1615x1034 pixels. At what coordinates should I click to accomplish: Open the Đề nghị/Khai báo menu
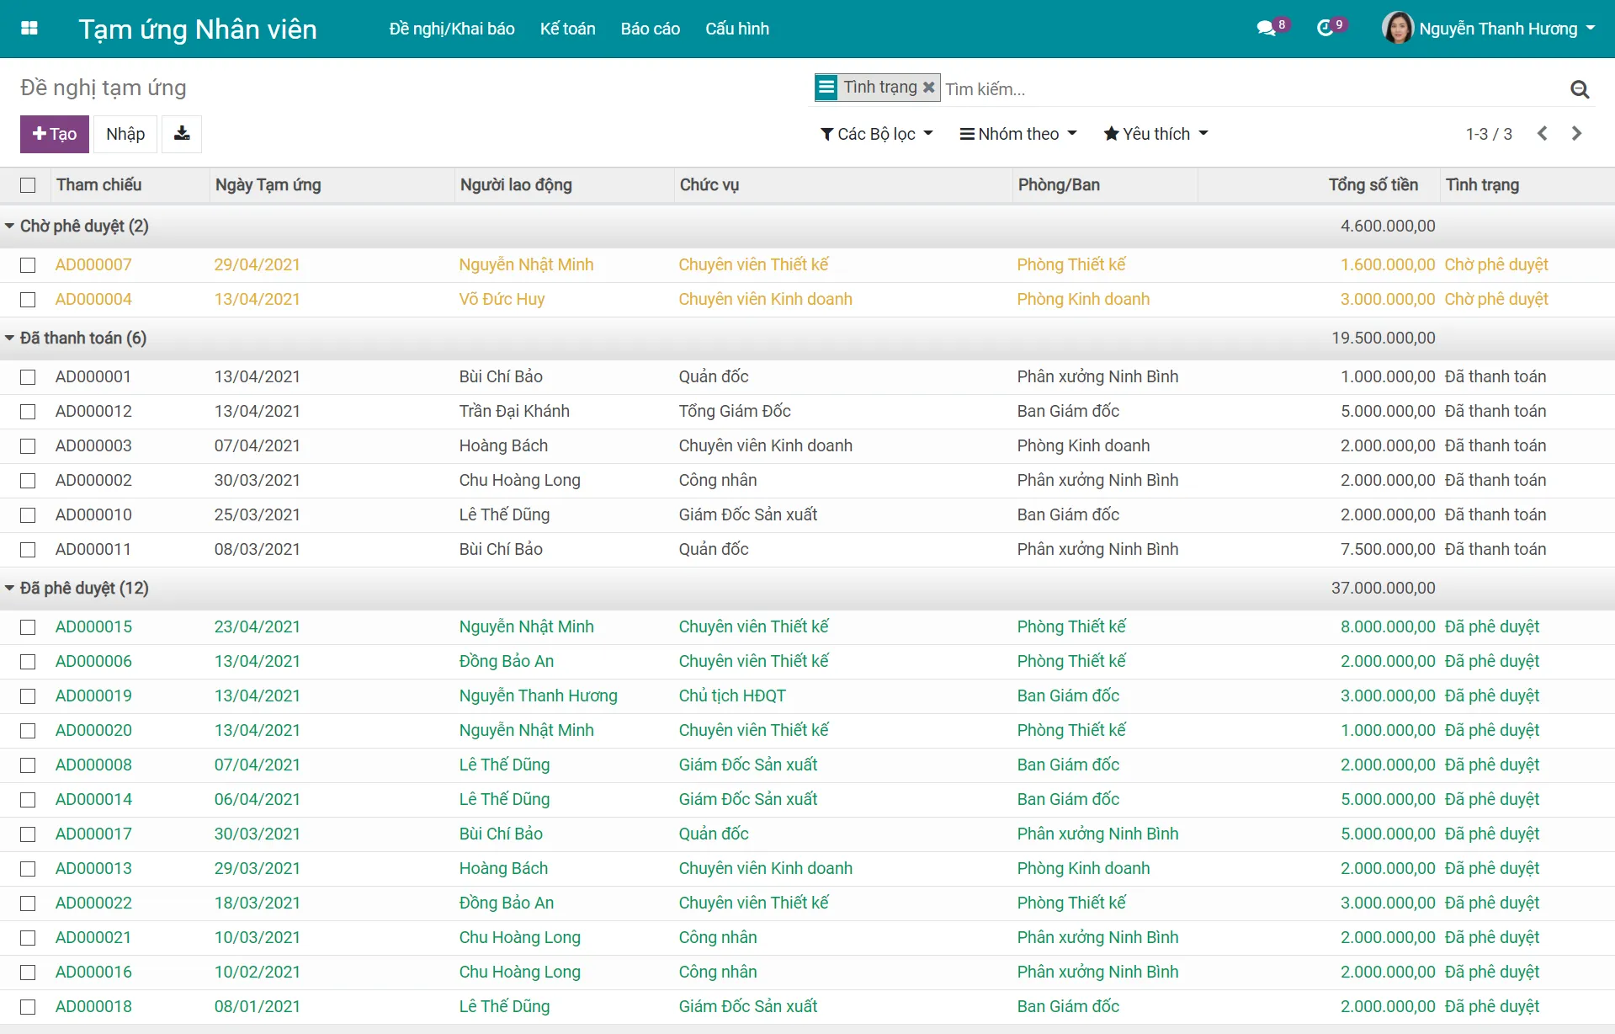[x=452, y=29]
